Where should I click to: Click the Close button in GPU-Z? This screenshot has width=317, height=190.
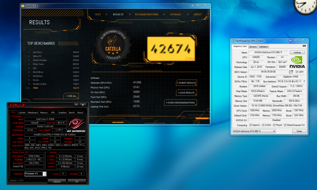click(x=299, y=131)
